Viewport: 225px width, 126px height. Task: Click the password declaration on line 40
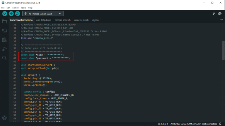pyautogui.click(x=45, y=58)
